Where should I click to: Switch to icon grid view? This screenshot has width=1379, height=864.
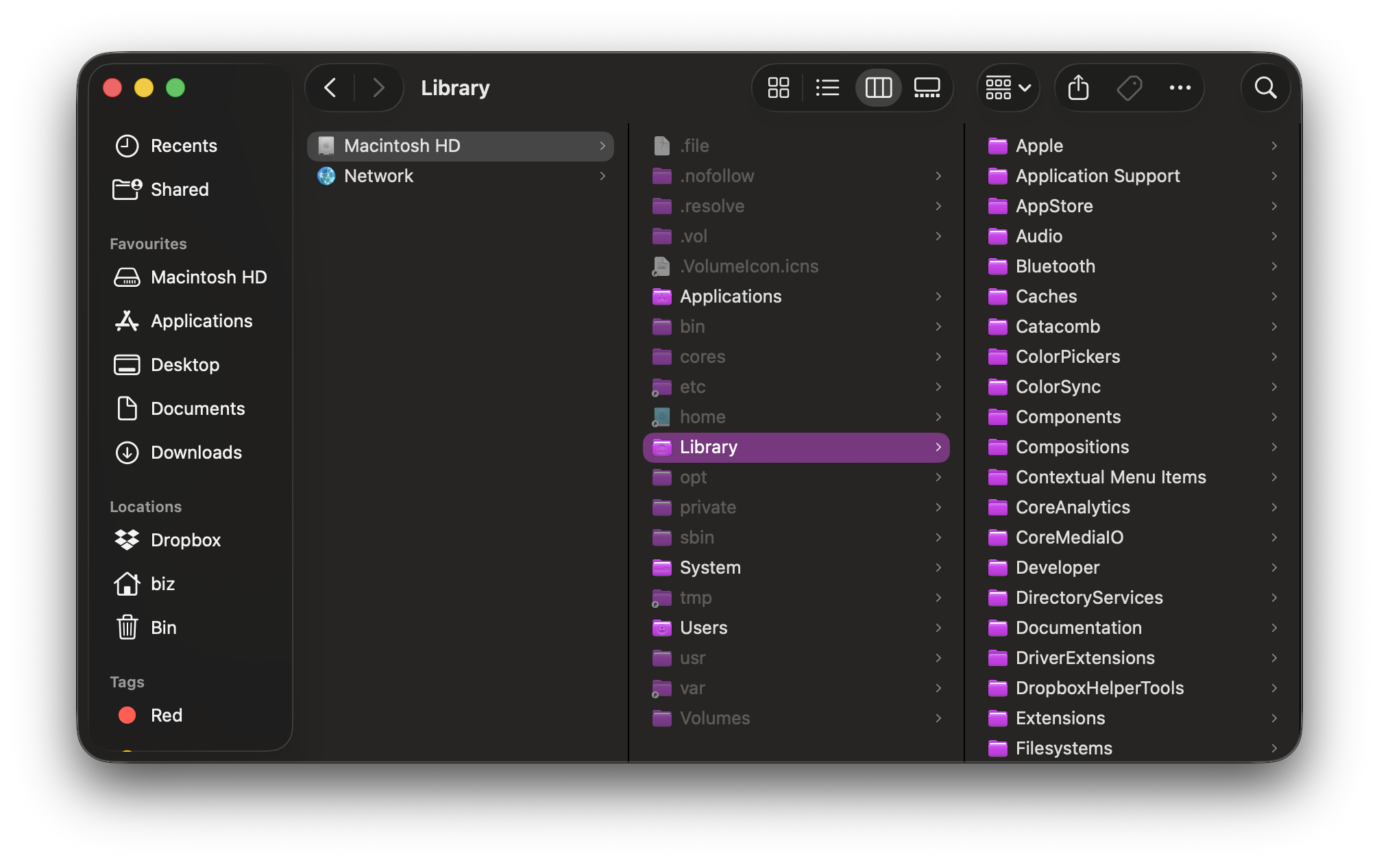778,88
